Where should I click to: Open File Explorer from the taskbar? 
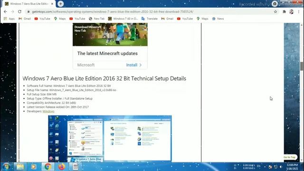20,167
